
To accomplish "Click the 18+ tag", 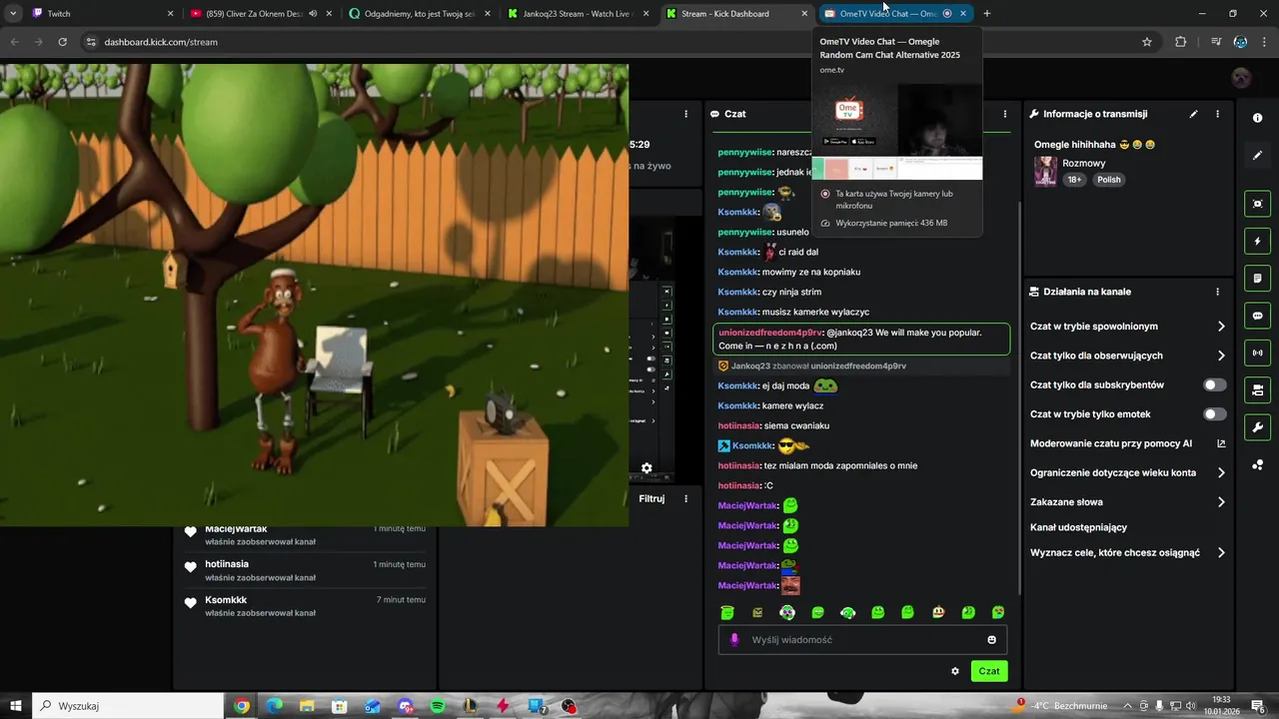I will pyautogui.click(x=1074, y=180).
